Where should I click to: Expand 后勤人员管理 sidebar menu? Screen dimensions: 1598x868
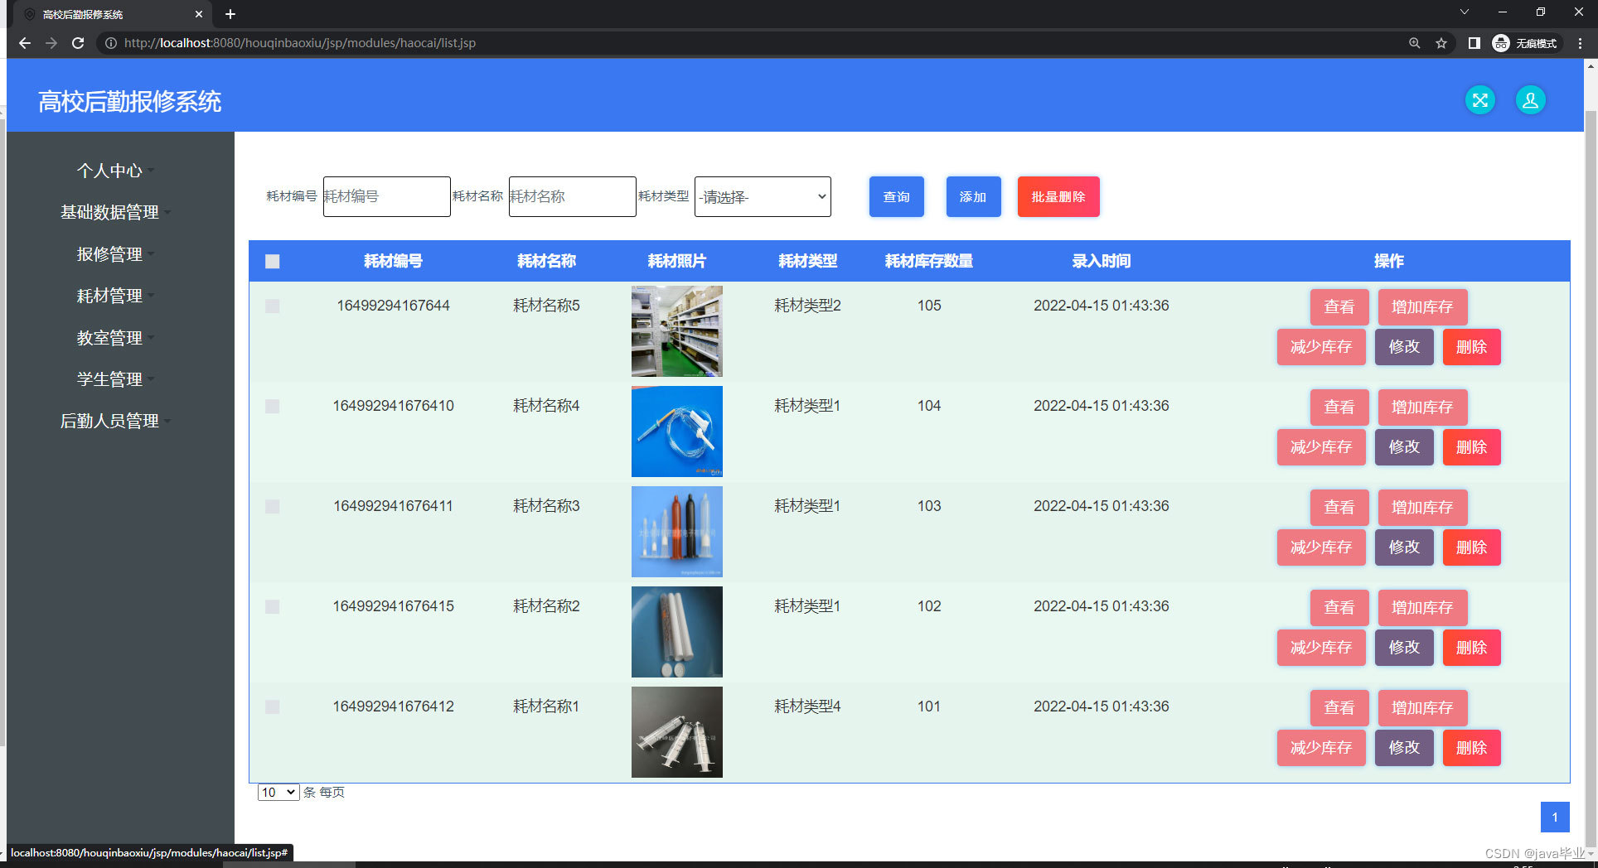[115, 421]
